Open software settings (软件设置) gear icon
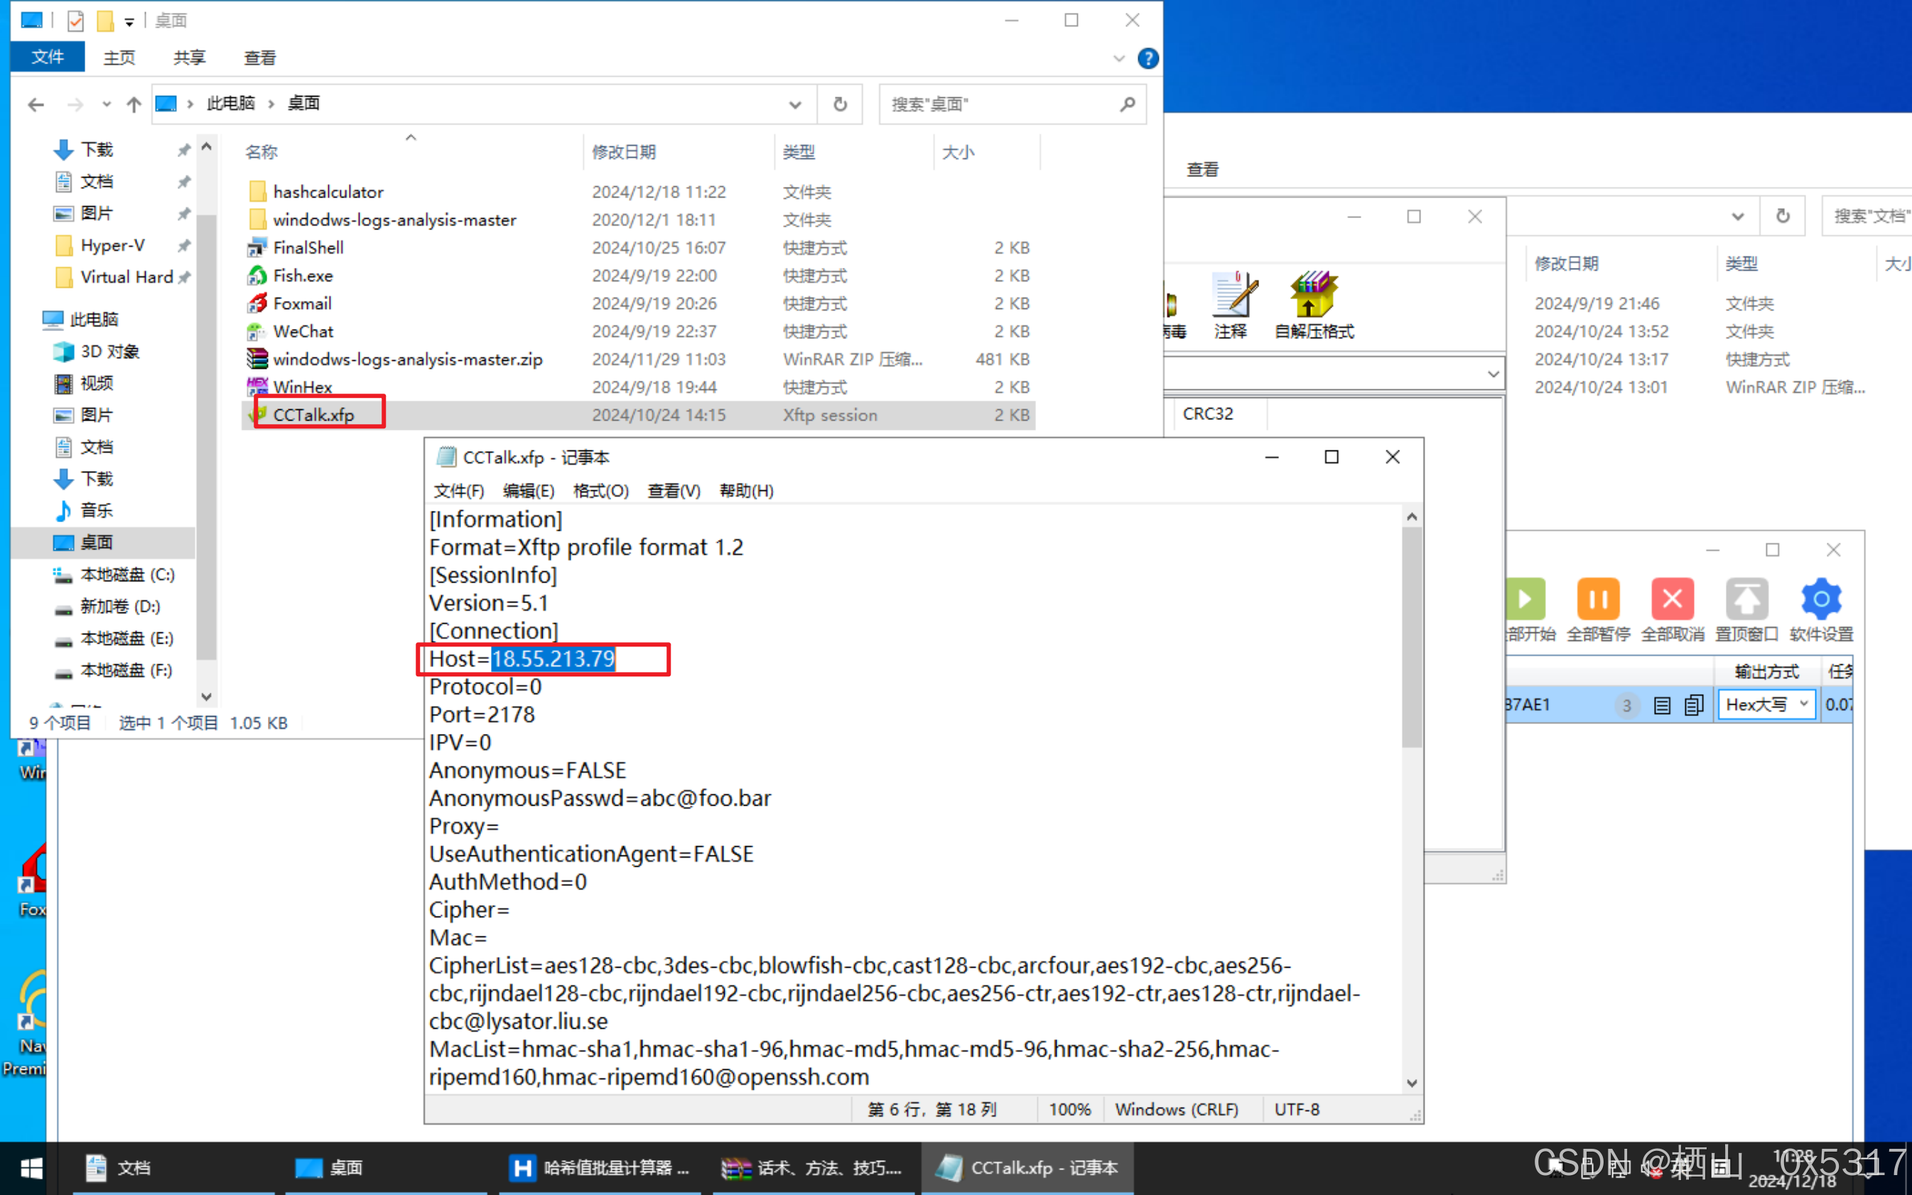 (x=1820, y=600)
